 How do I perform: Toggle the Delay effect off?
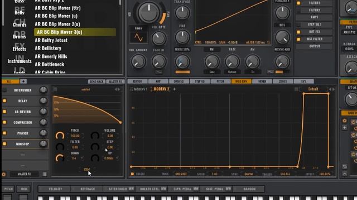[4, 101]
